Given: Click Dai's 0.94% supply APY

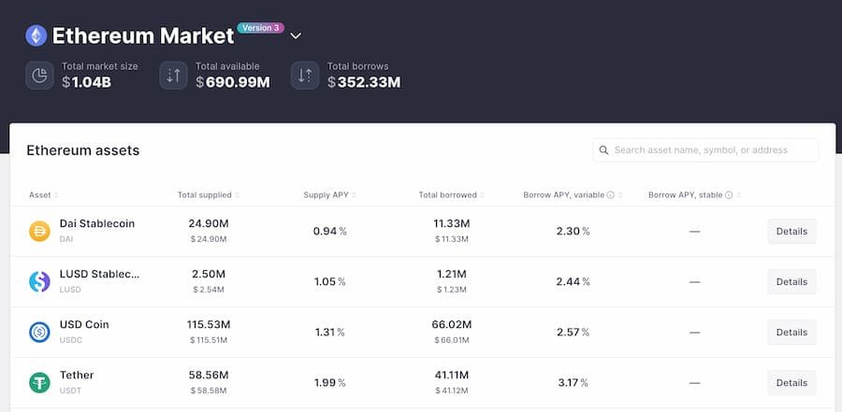Looking at the screenshot, I should pyautogui.click(x=329, y=231).
